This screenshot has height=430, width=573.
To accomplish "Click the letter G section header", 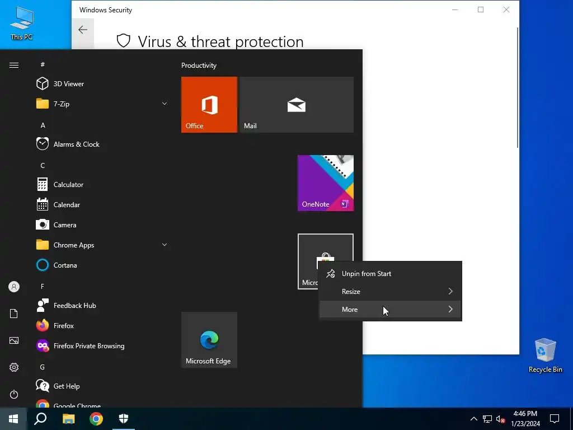I will click(x=43, y=367).
